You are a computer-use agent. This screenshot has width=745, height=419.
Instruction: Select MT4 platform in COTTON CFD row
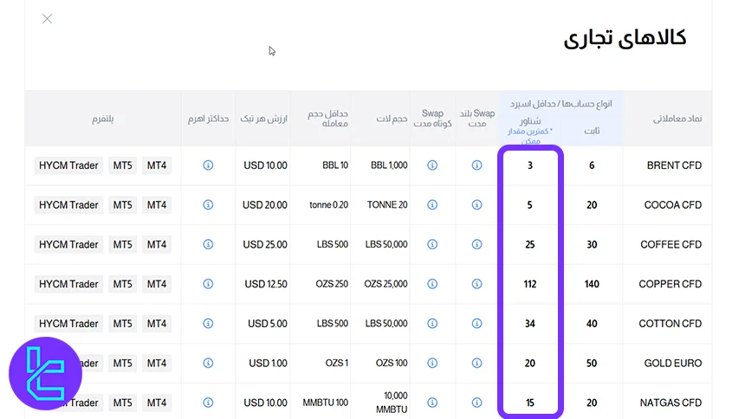point(157,324)
